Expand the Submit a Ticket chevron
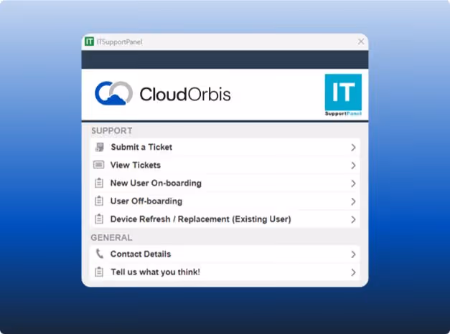450x334 pixels. pyautogui.click(x=353, y=148)
